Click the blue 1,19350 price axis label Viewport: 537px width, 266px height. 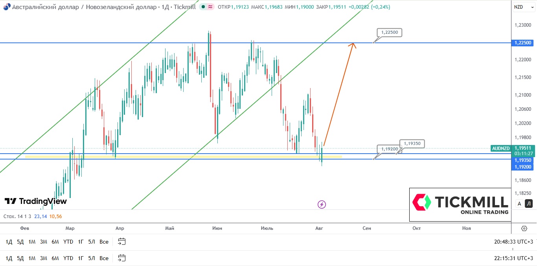pyautogui.click(x=523, y=160)
